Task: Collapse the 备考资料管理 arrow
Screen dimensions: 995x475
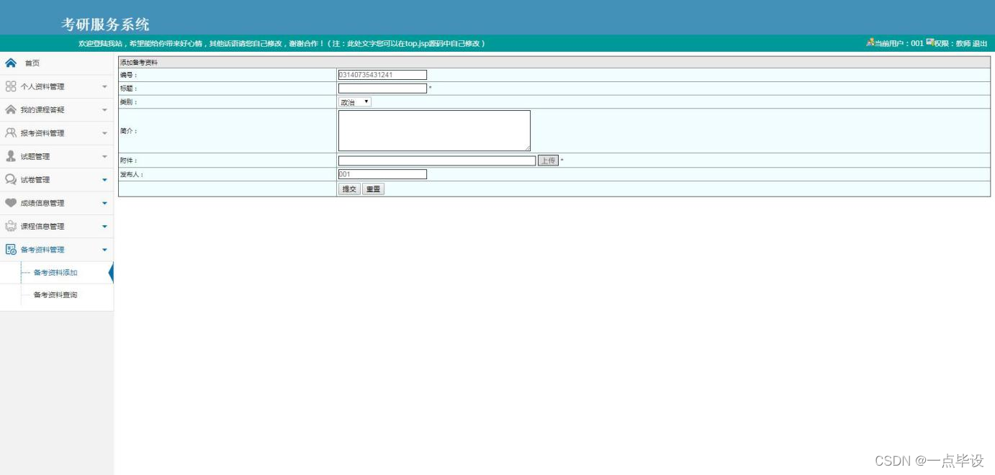Action: click(x=104, y=250)
